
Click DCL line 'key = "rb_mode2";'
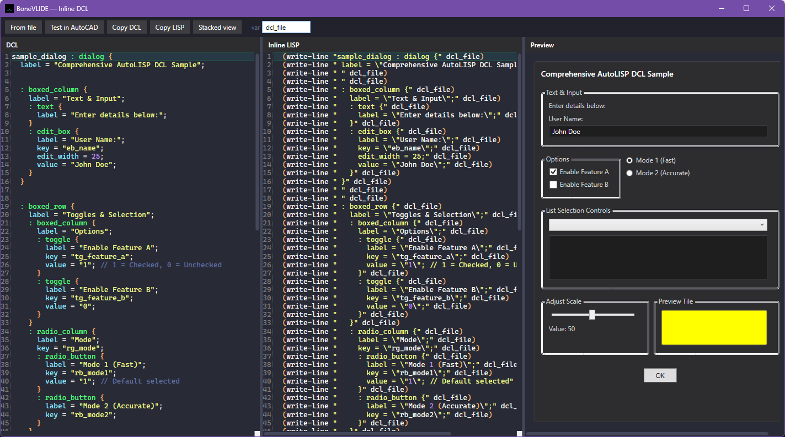pos(81,414)
